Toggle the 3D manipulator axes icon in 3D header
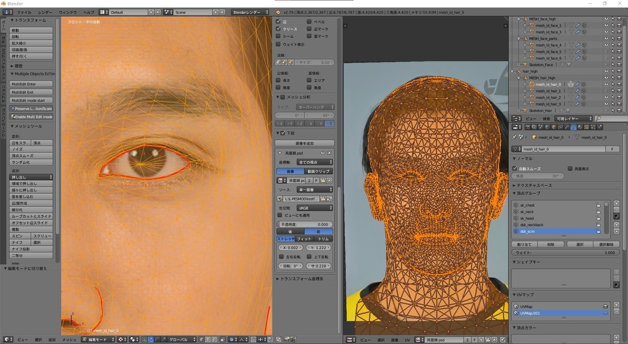This screenshot has height=344, width=628. tap(144, 339)
